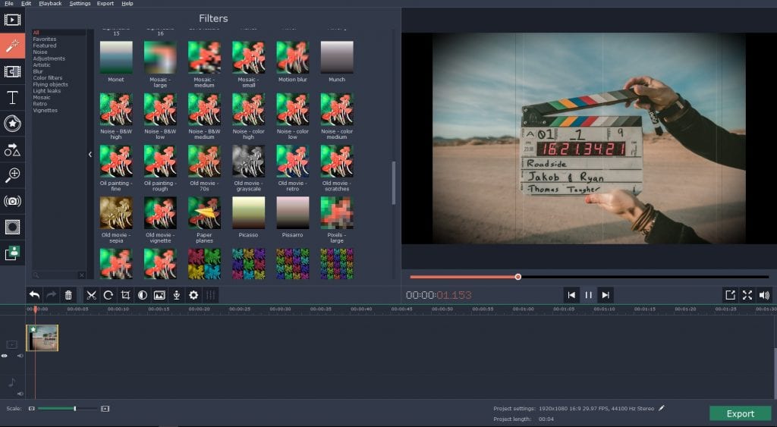Skip to the next frame
The width and height of the screenshot is (777, 427).
click(x=606, y=295)
